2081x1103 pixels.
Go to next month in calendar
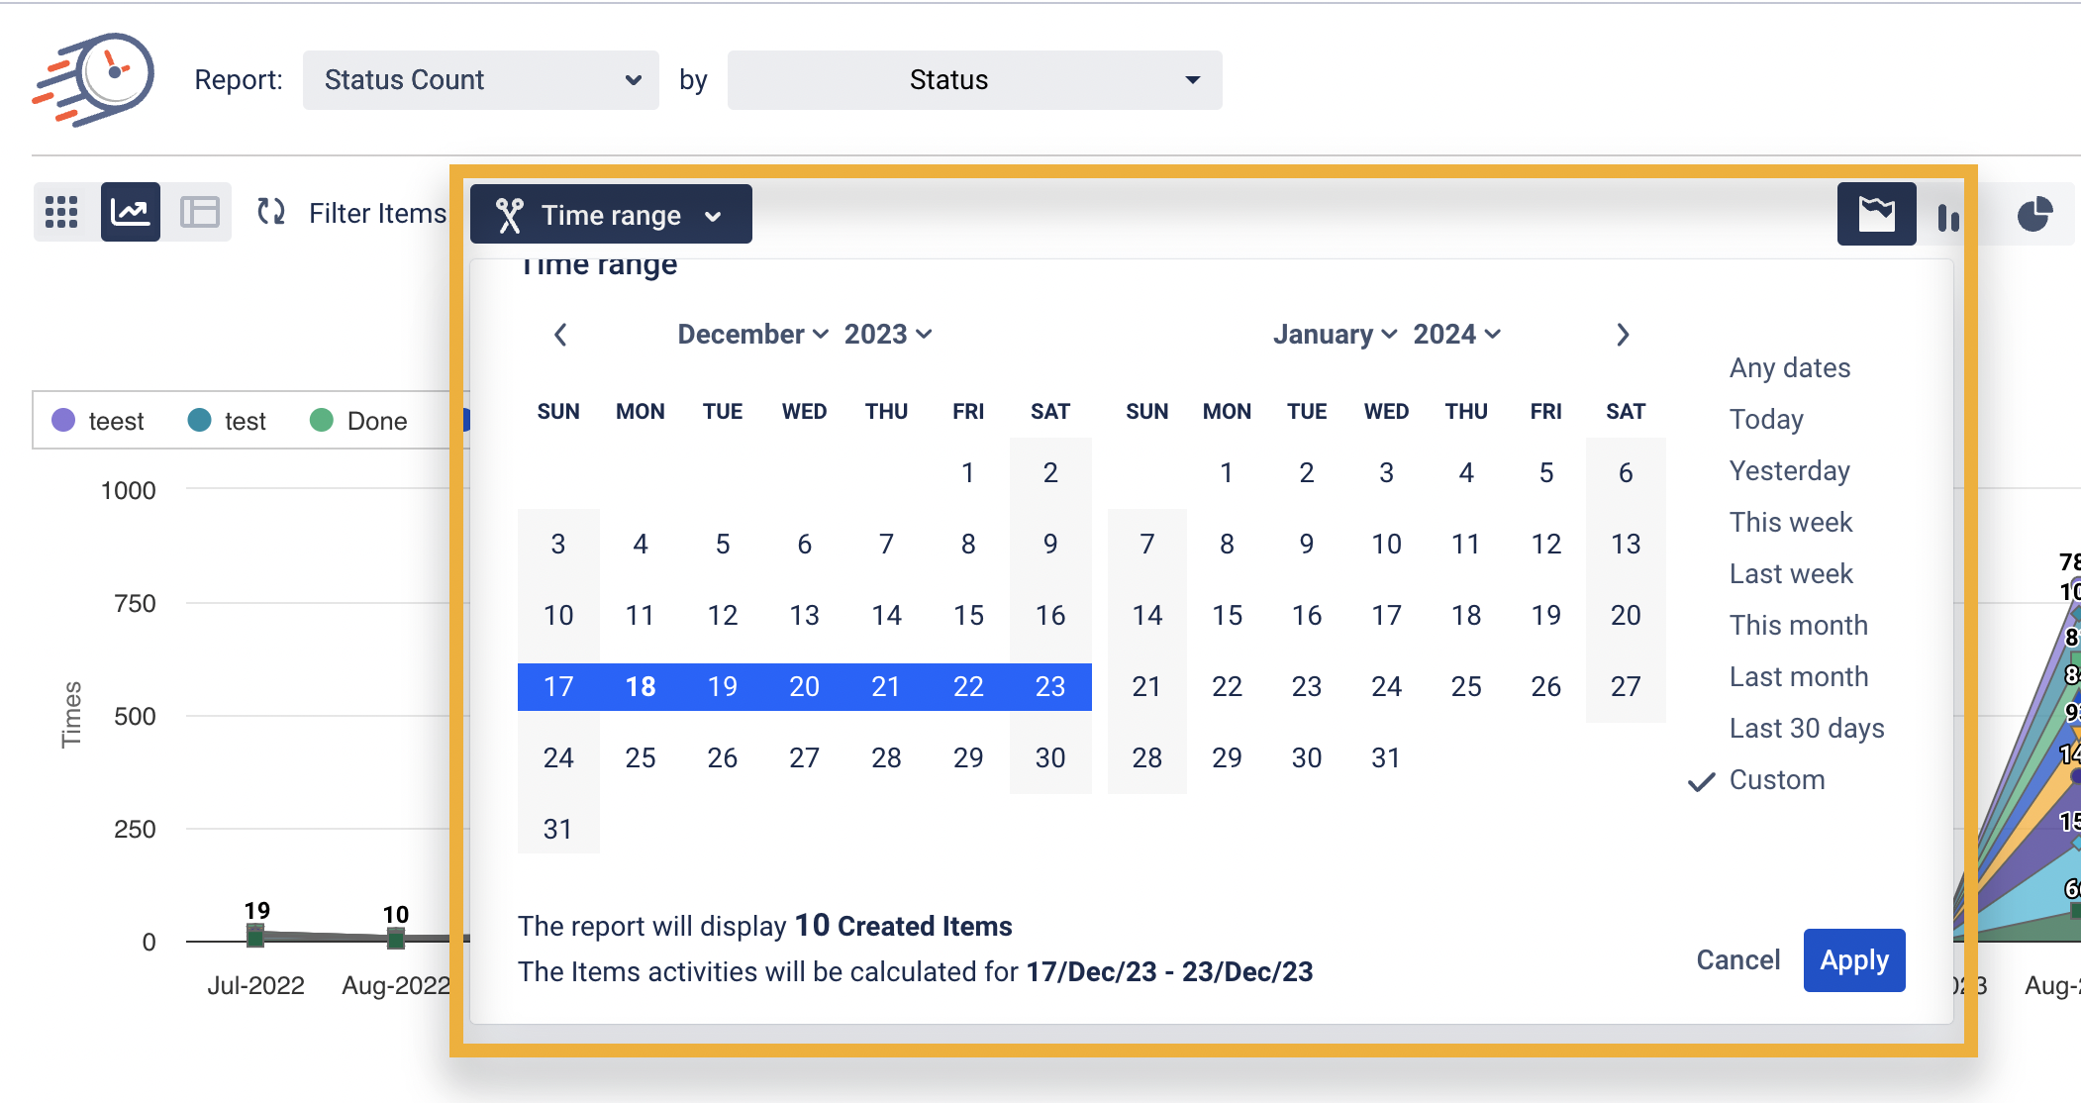pyautogui.click(x=1623, y=335)
